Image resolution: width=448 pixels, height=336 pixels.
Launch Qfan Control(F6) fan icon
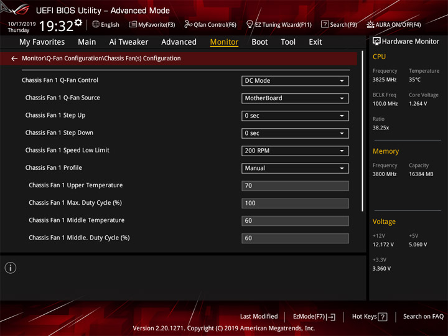click(188, 24)
